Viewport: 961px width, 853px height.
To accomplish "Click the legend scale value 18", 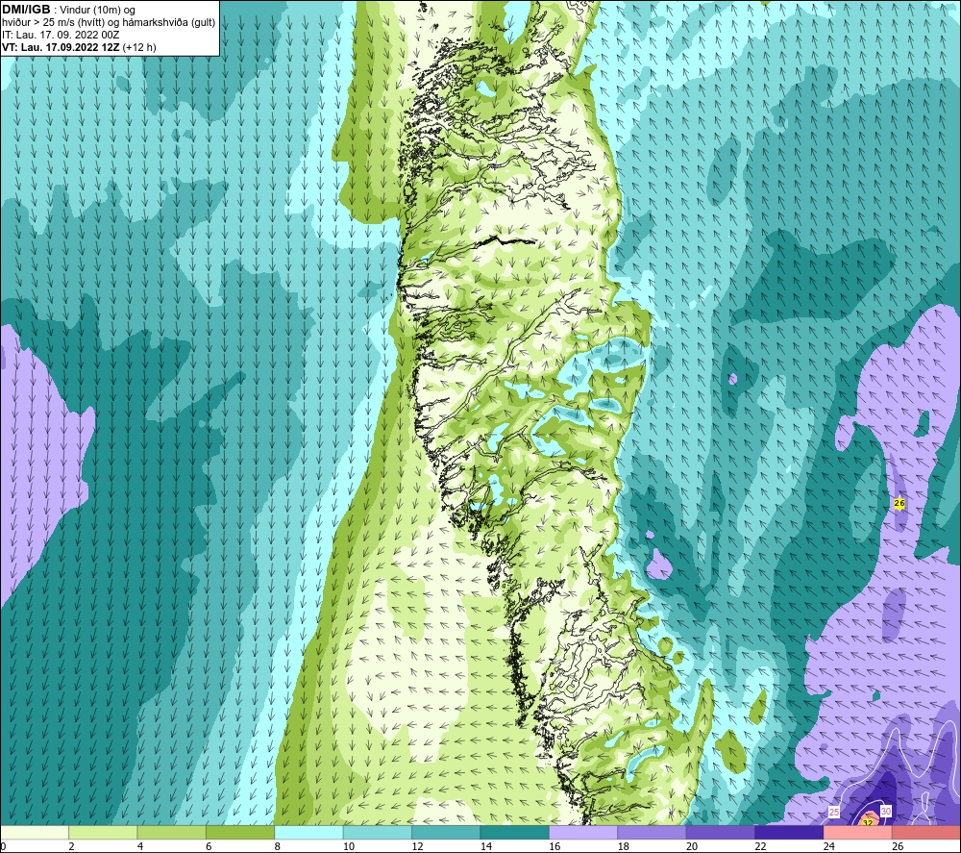I will point(624,846).
